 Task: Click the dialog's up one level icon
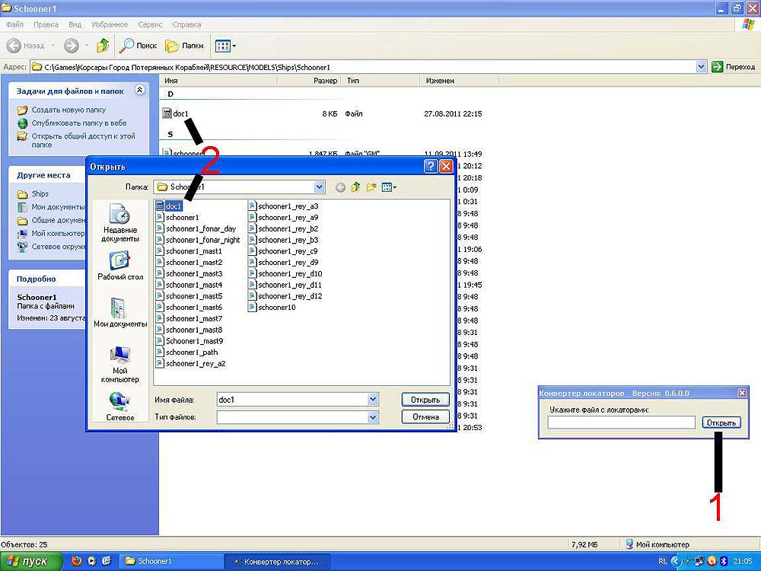pos(355,187)
